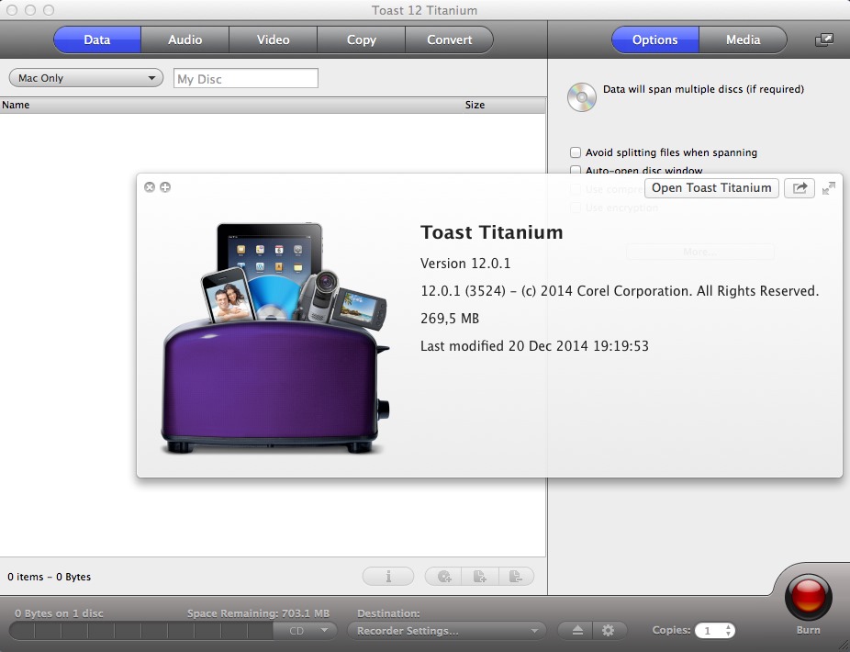Viewport: 850px width, 652px height.
Task: Switch to the Data tab
Action: 97,39
